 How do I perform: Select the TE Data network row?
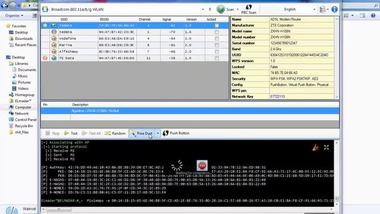tap(135, 58)
